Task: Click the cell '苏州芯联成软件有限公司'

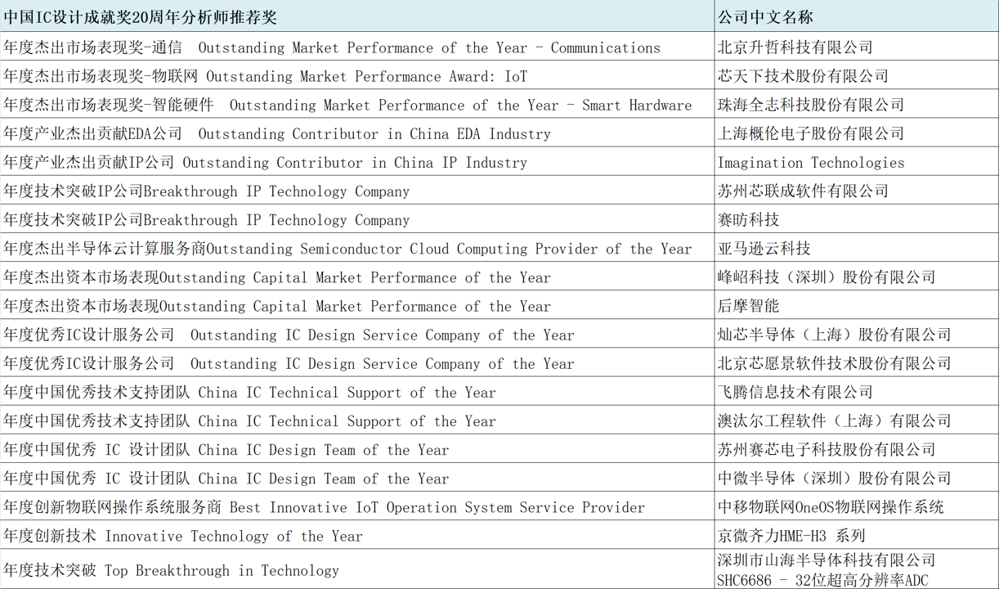Action: [x=856, y=191]
